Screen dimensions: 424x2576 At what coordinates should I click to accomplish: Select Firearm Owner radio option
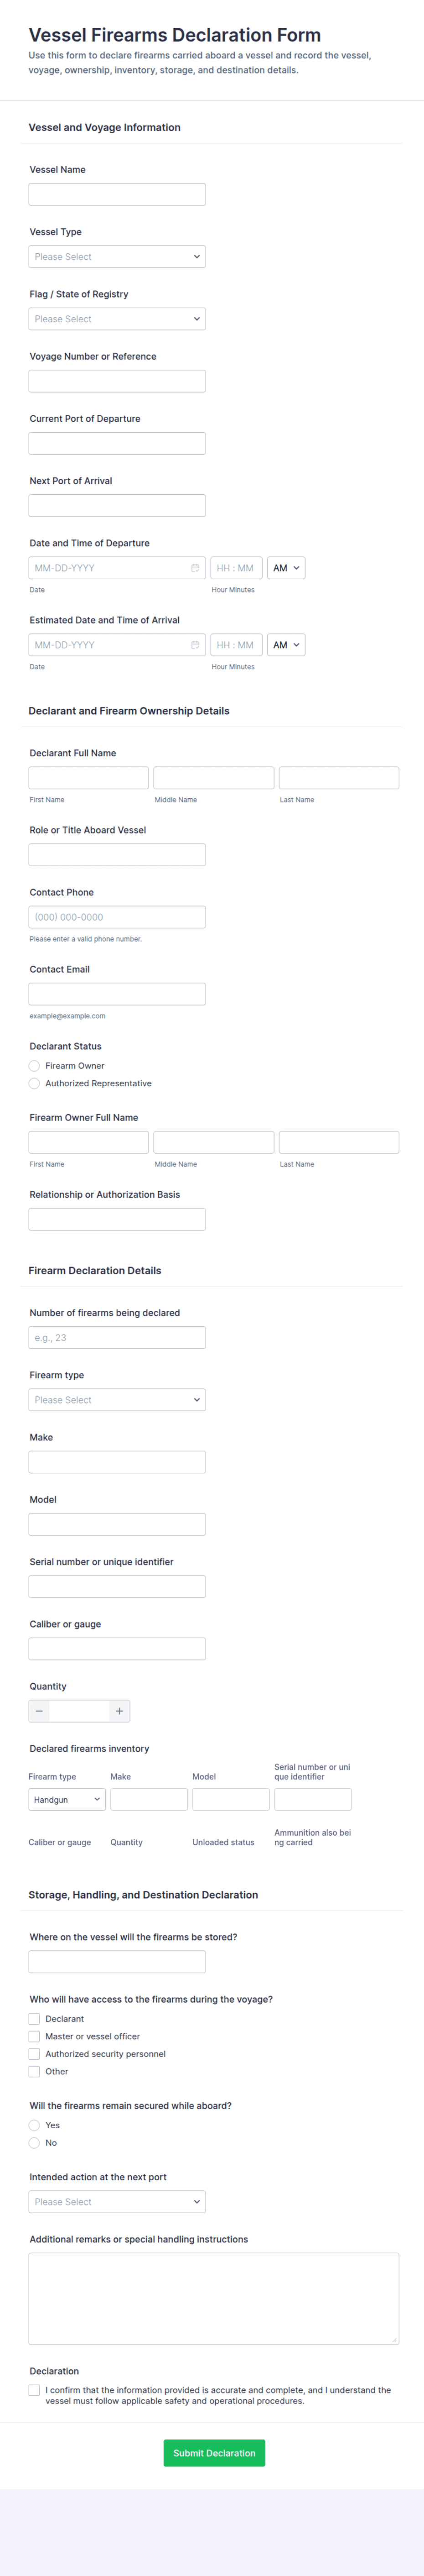[x=34, y=1066]
